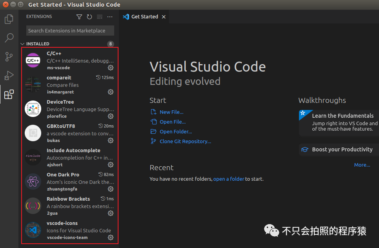Viewport: 379px width, 248px height.
Task: Open manage gear for vscode-icons extension
Action: click(x=111, y=237)
